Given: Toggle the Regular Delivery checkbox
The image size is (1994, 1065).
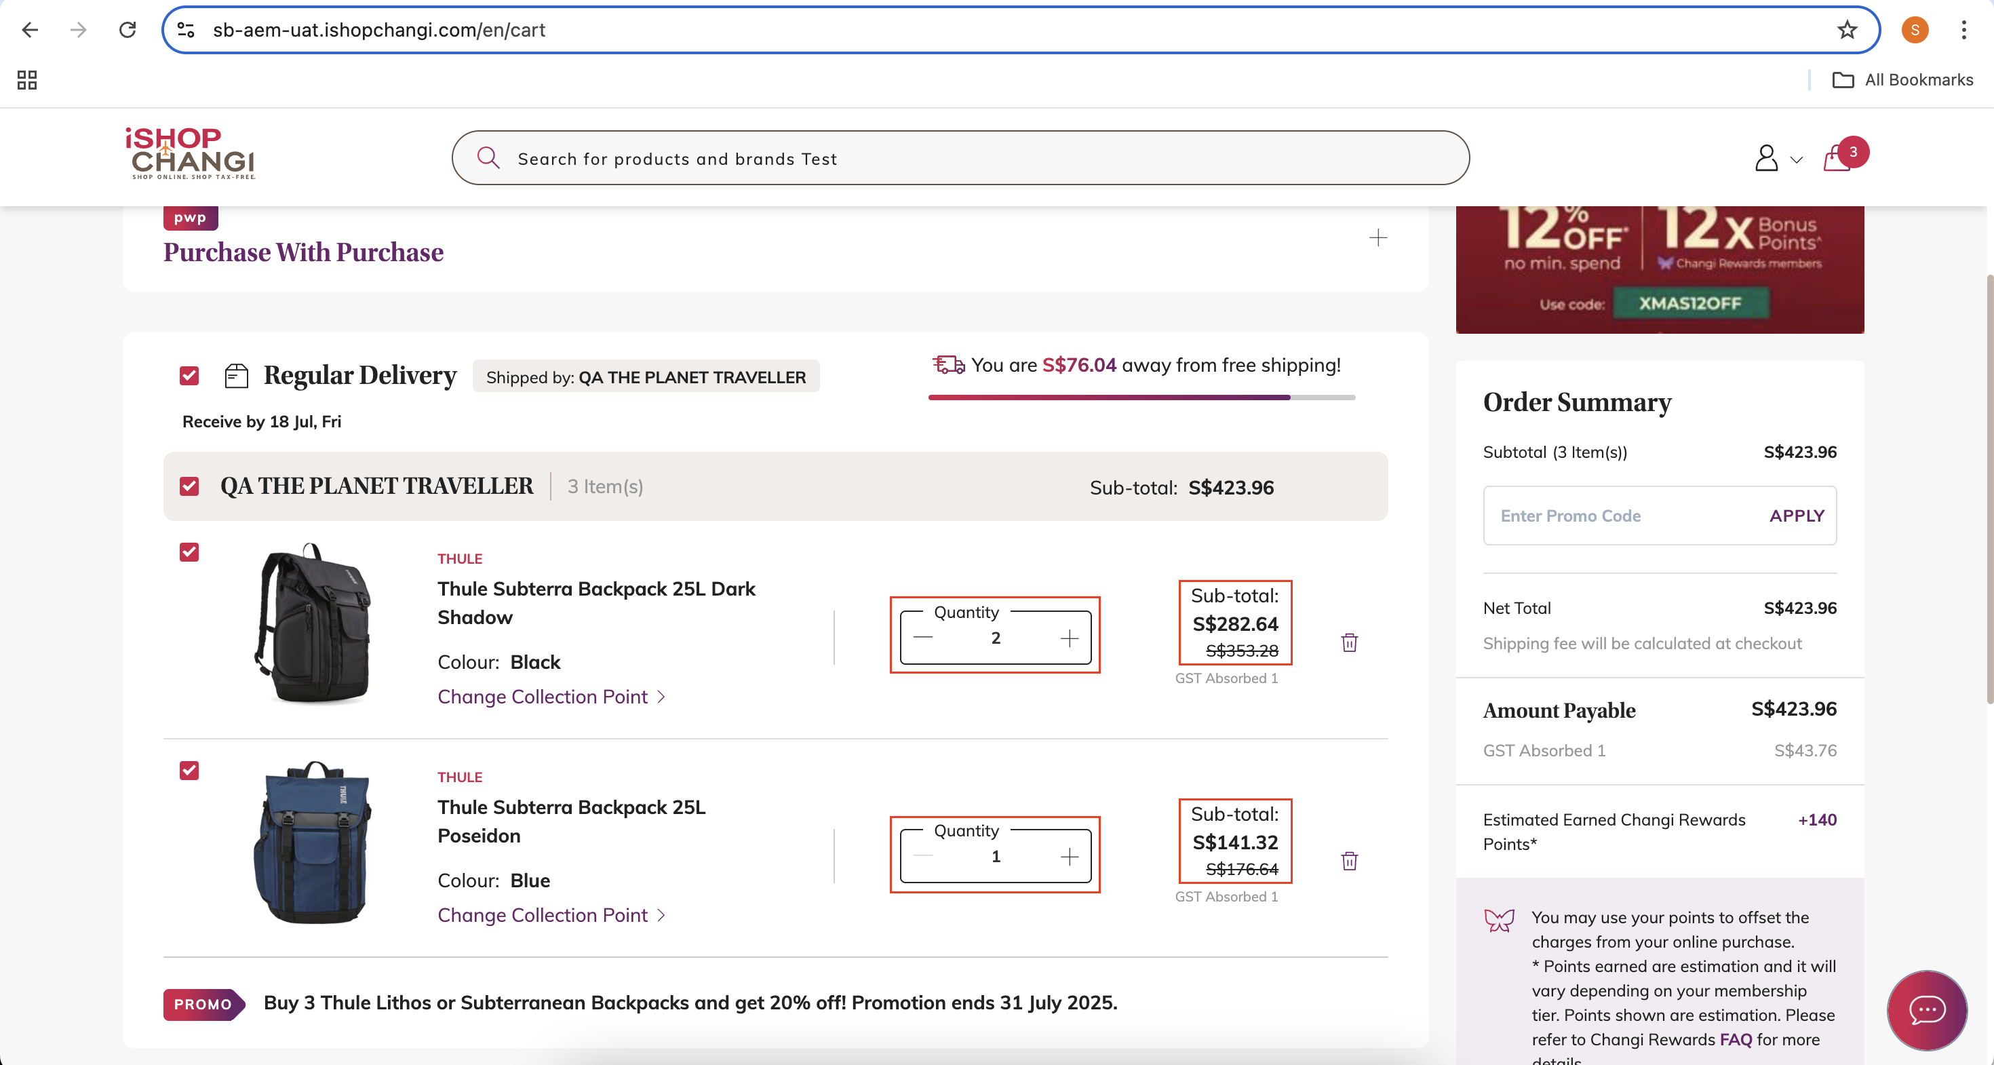Looking at the screenshot, I should coord(189,375).
